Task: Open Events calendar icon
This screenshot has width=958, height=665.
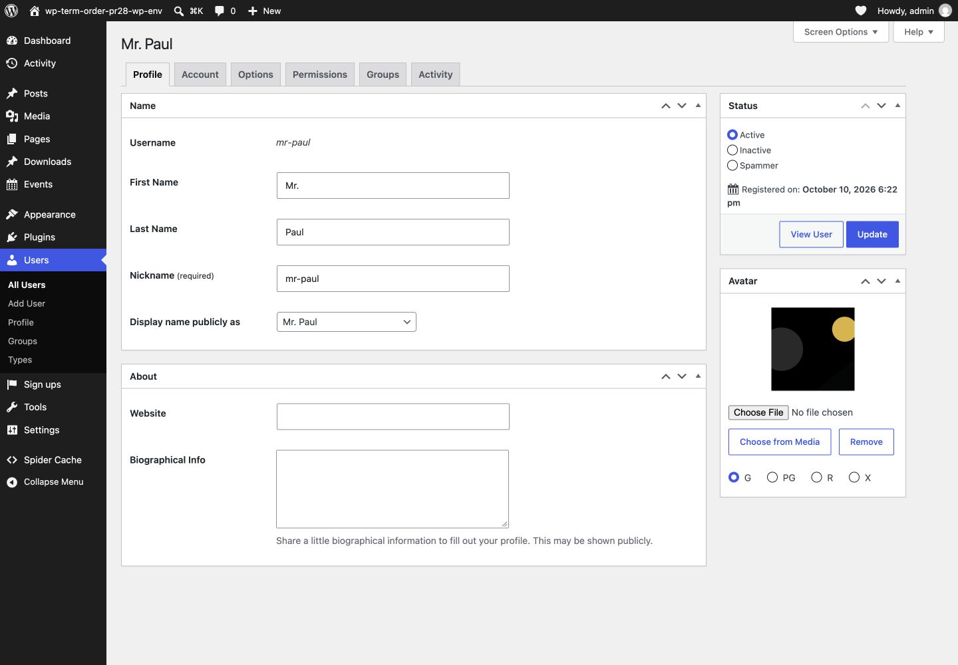Action: [12, 184]
